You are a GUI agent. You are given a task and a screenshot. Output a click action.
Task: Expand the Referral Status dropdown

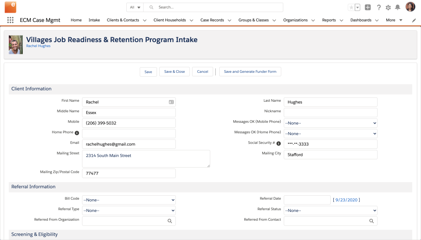click(x=330, y=211)
